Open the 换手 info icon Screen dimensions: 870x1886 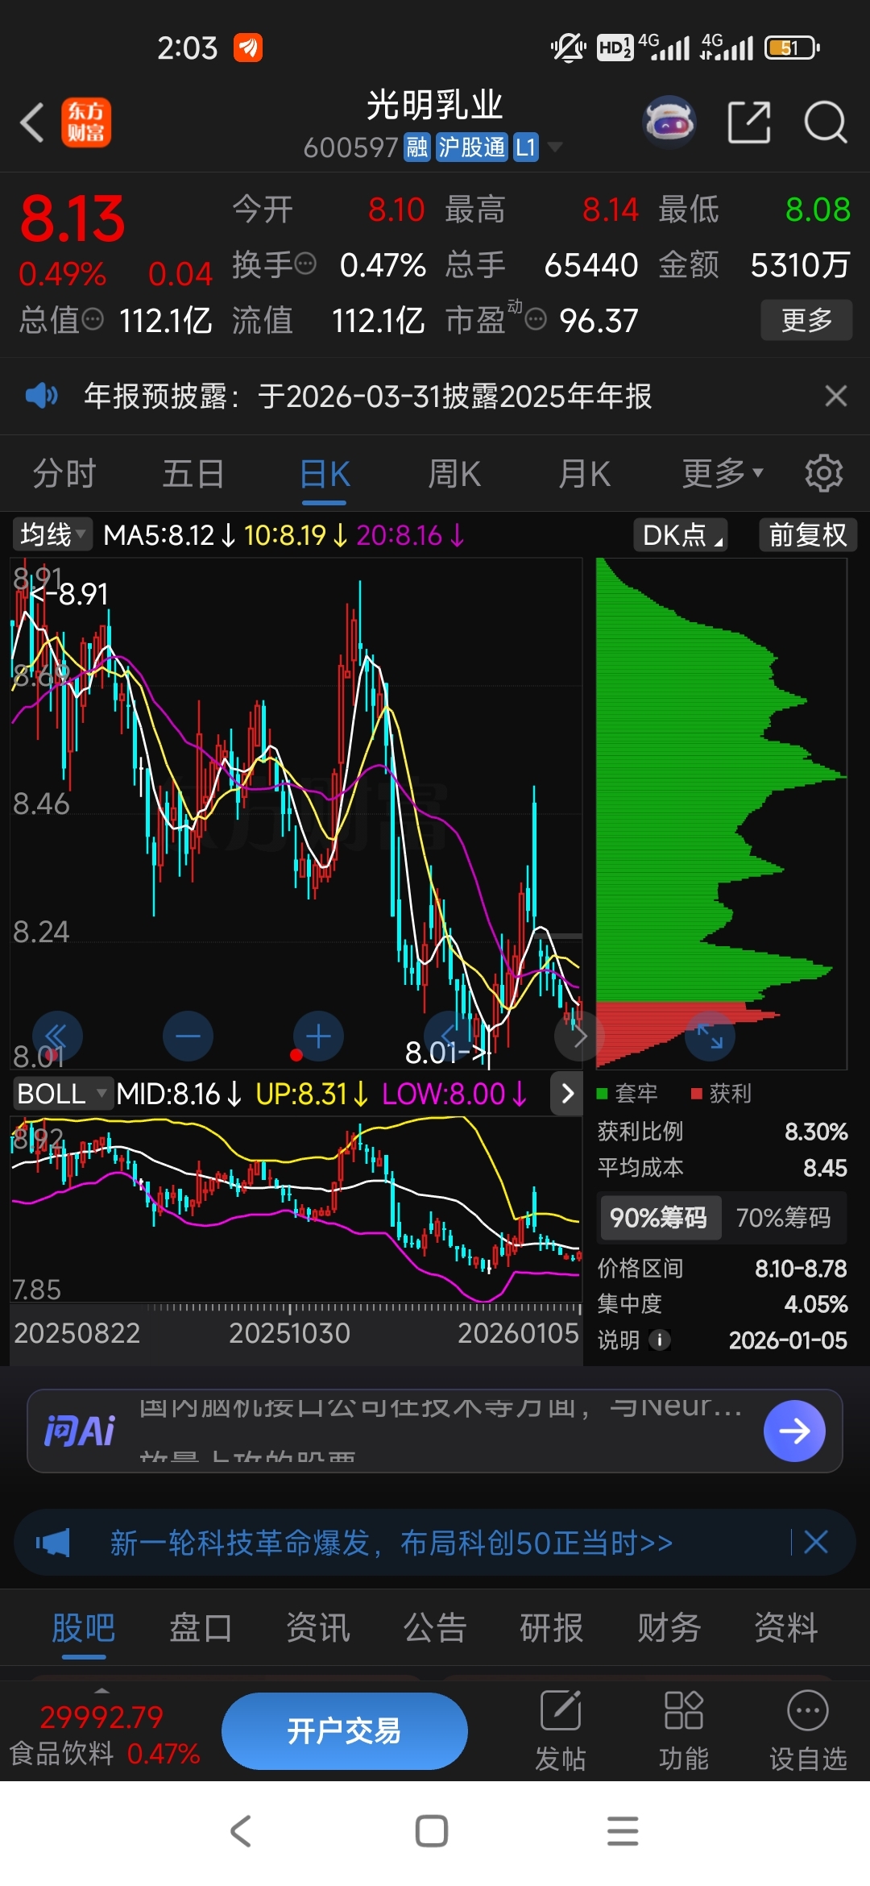(x=305, y=264)
